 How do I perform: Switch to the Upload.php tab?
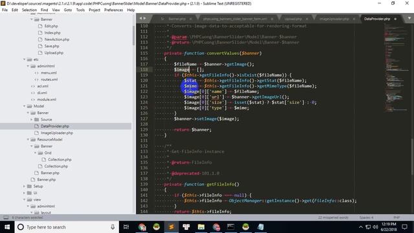click(x=293, y=19)
